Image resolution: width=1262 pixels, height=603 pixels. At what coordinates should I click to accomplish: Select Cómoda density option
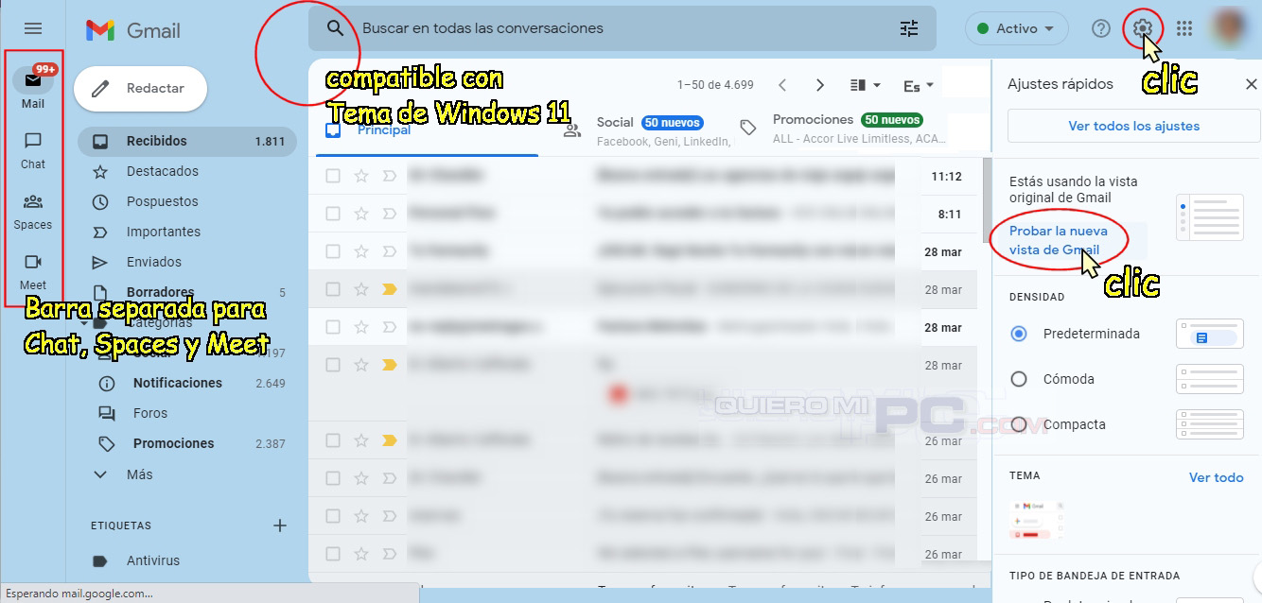coord(1019,379)
